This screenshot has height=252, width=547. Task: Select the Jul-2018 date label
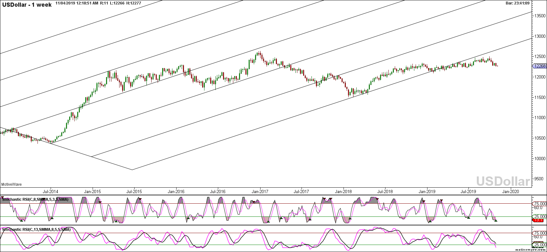385,191
